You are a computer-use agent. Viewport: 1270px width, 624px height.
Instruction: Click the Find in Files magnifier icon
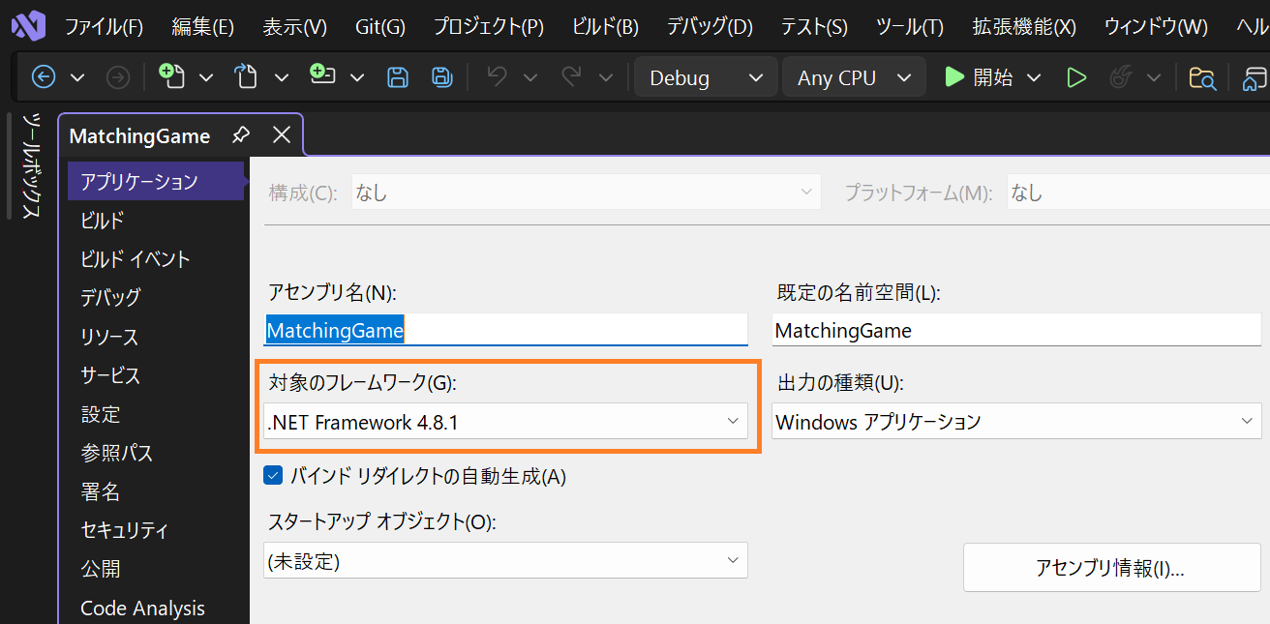coord(1202,77)
